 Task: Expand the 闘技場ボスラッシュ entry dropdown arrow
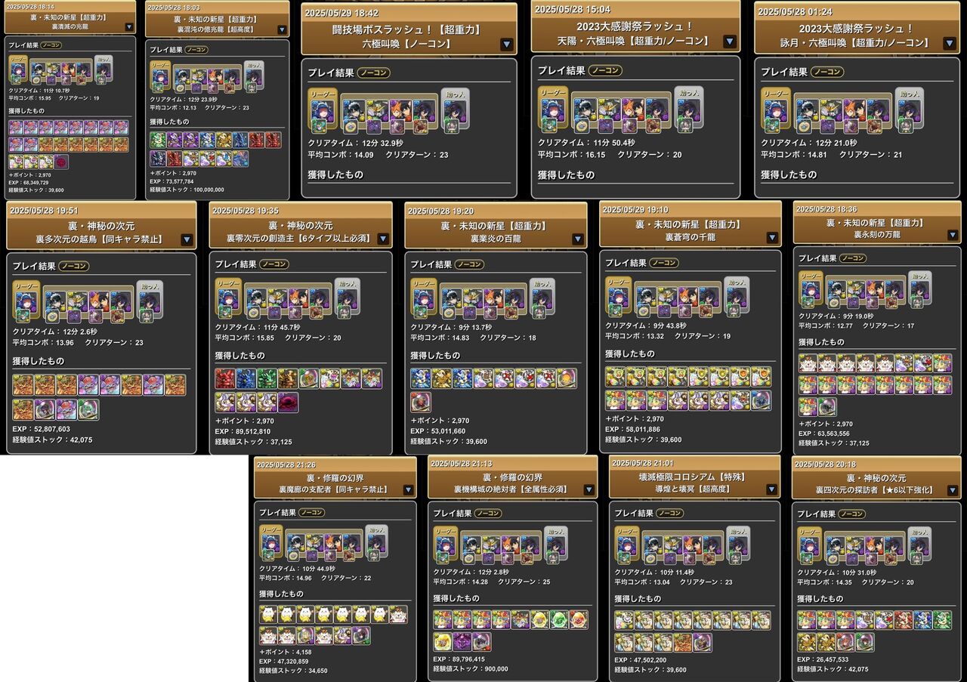pos(506,44)
